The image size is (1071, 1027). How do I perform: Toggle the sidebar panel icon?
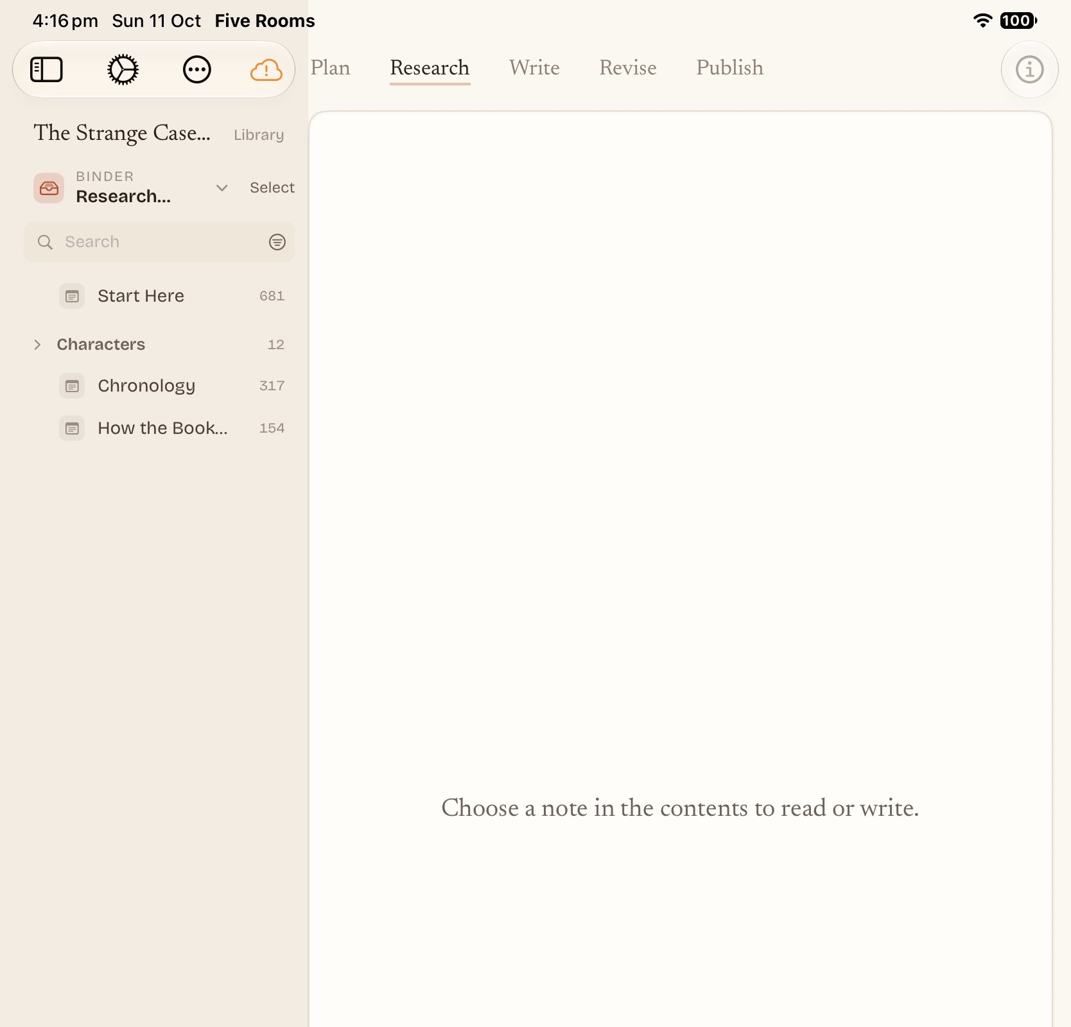coord(46,69)
